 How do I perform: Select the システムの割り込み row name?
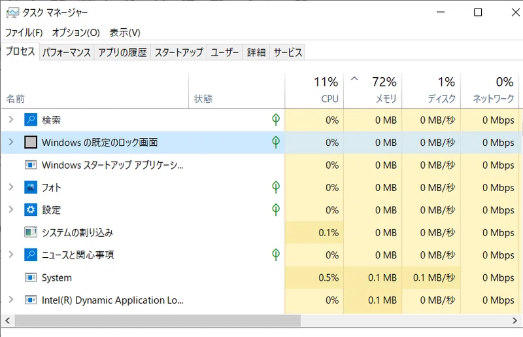point(77,232)
